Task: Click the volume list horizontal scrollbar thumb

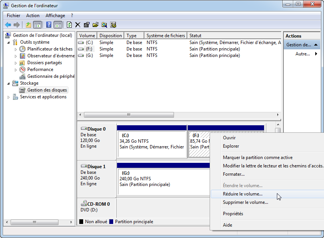Action: click(128, 115)
